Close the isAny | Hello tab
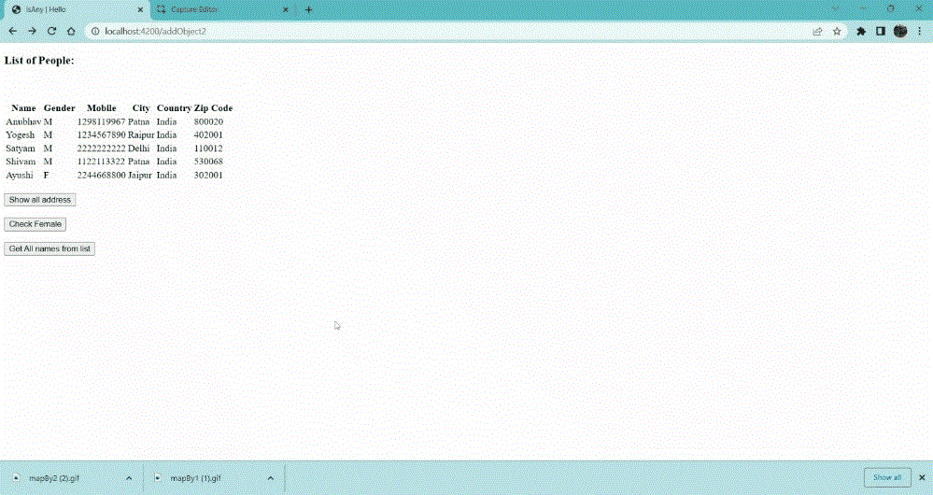 click(x=140, y=9)
